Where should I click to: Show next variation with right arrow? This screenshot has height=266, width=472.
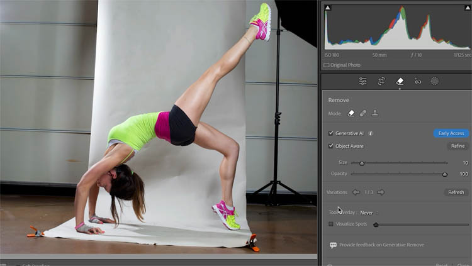pos(381,192)
